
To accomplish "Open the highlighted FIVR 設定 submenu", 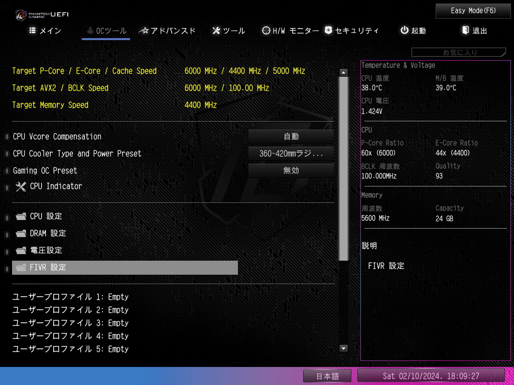I will [125, 268].
